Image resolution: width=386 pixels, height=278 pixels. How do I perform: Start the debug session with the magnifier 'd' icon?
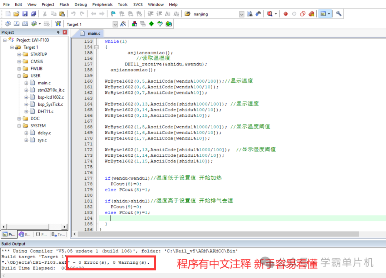[269, 14]
